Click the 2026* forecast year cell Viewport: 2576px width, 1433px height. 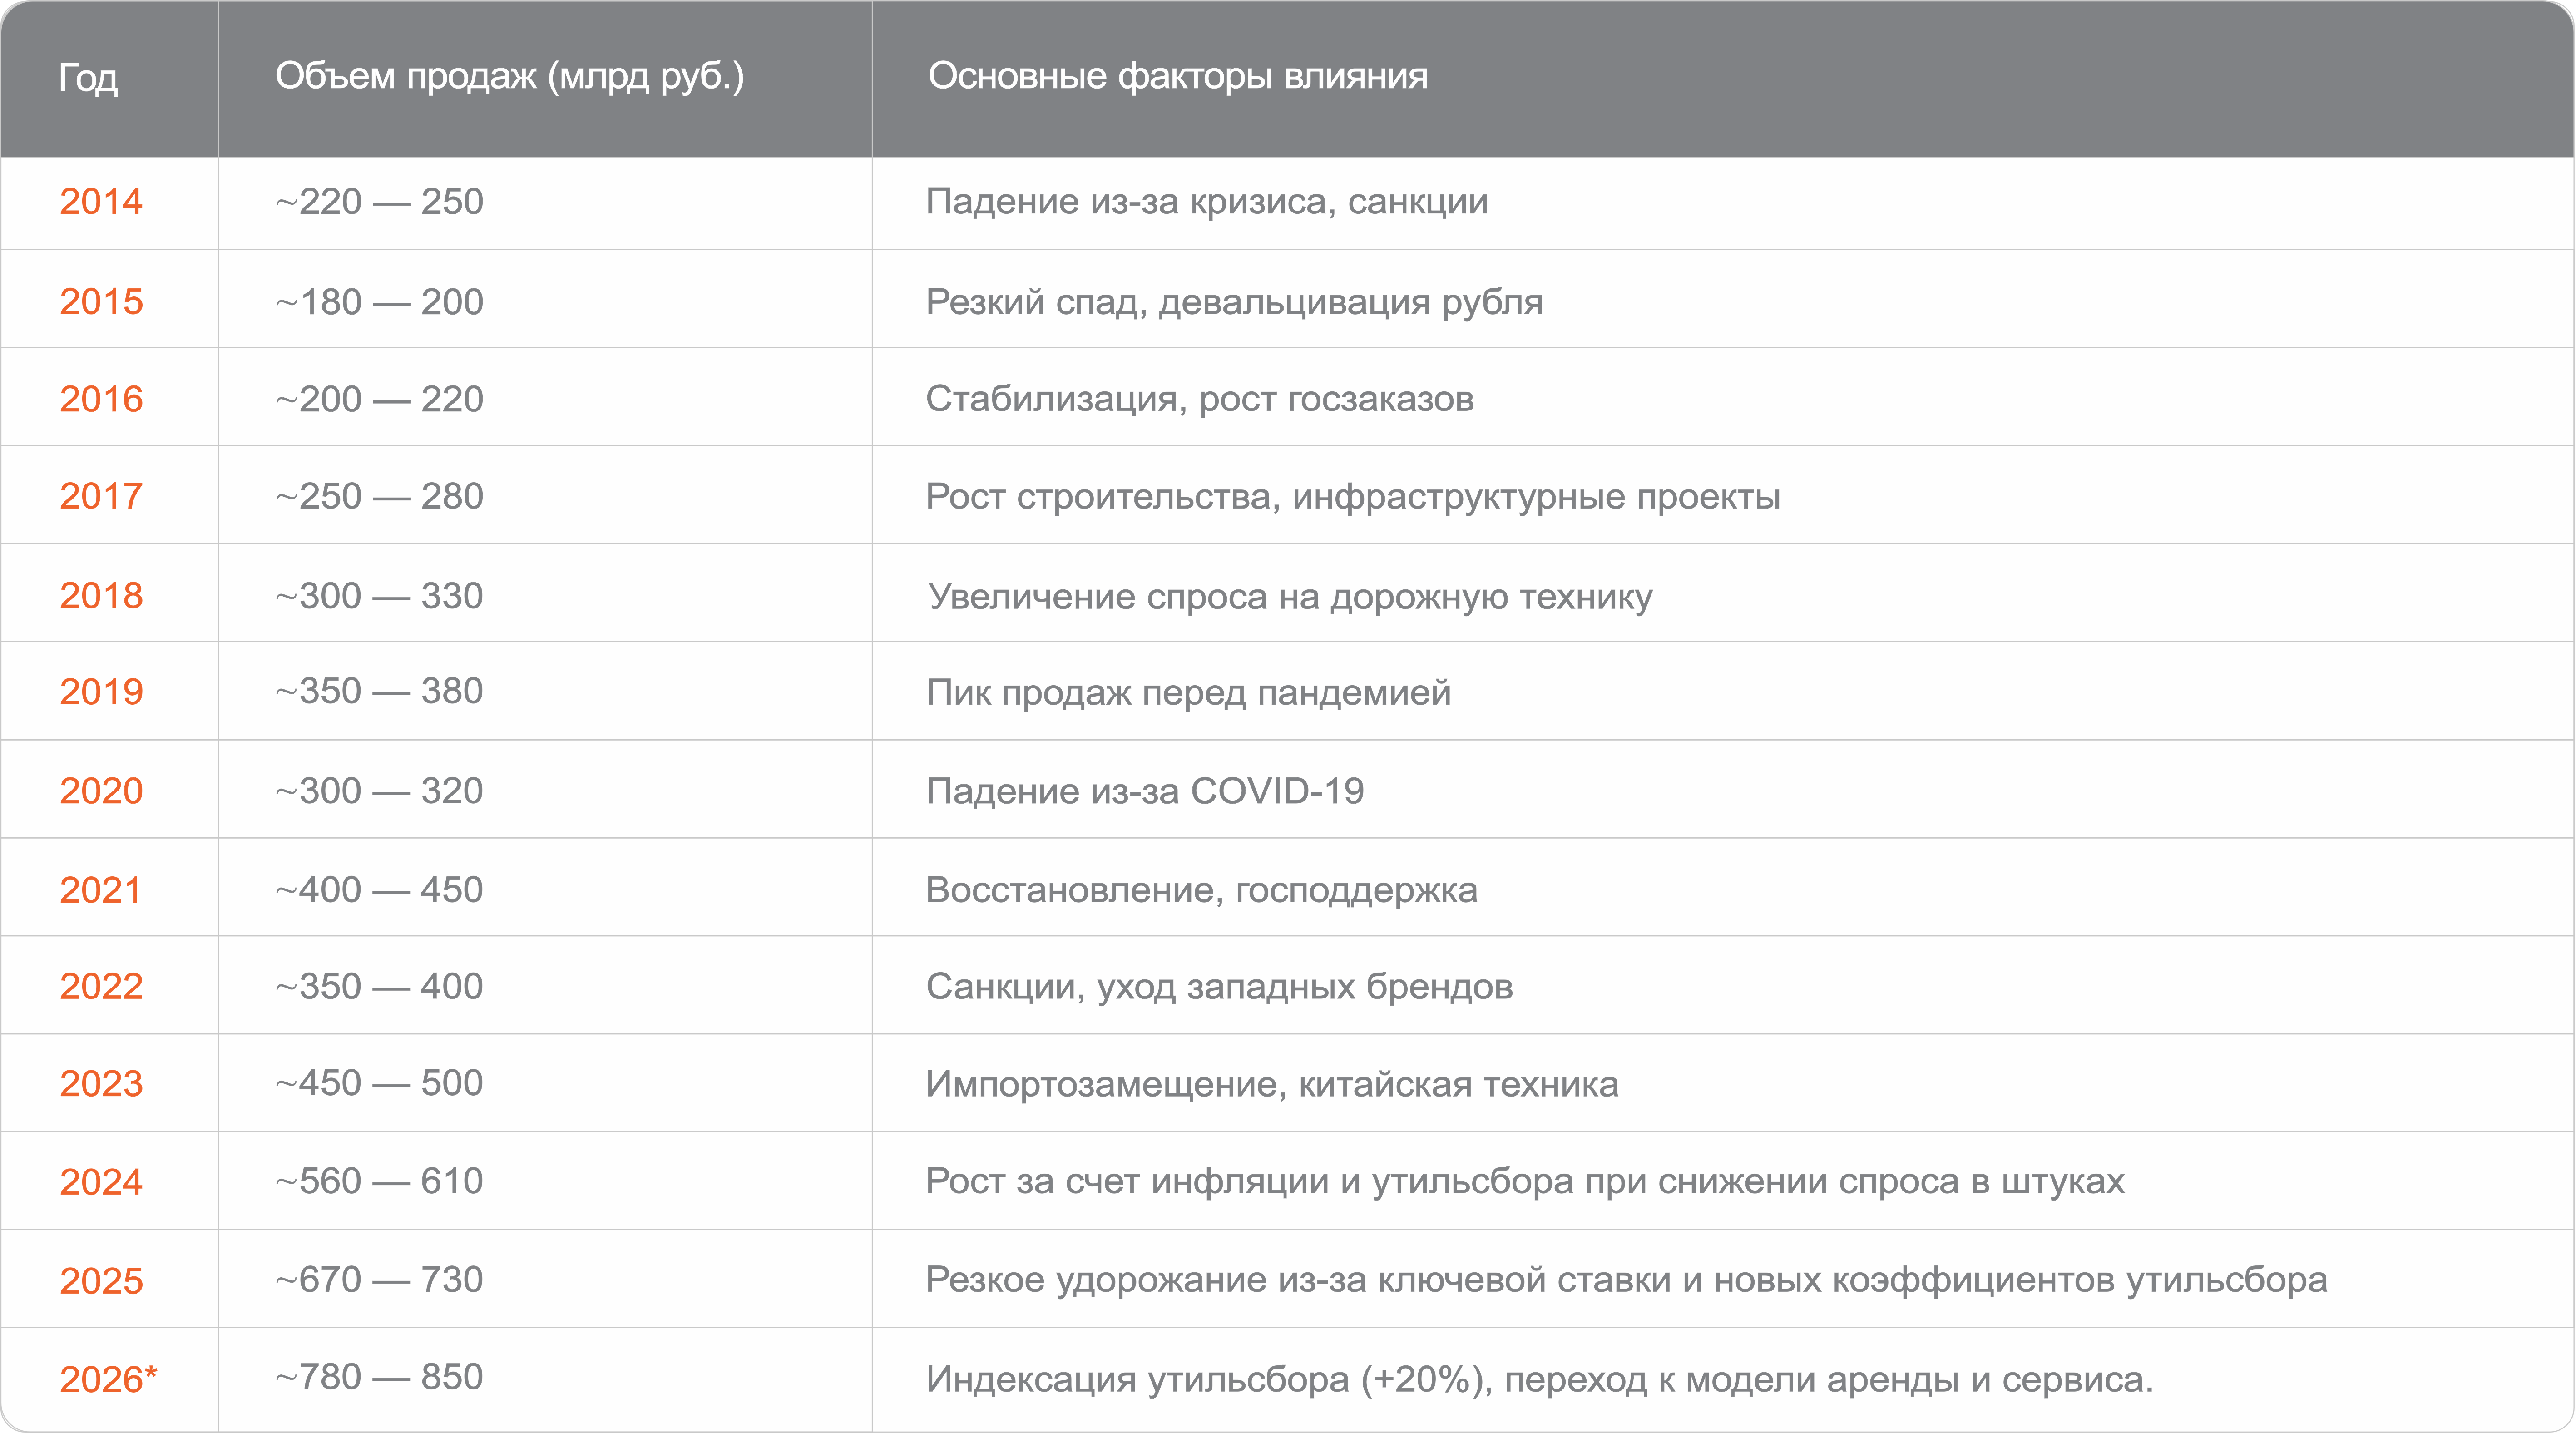[108, 1379]
